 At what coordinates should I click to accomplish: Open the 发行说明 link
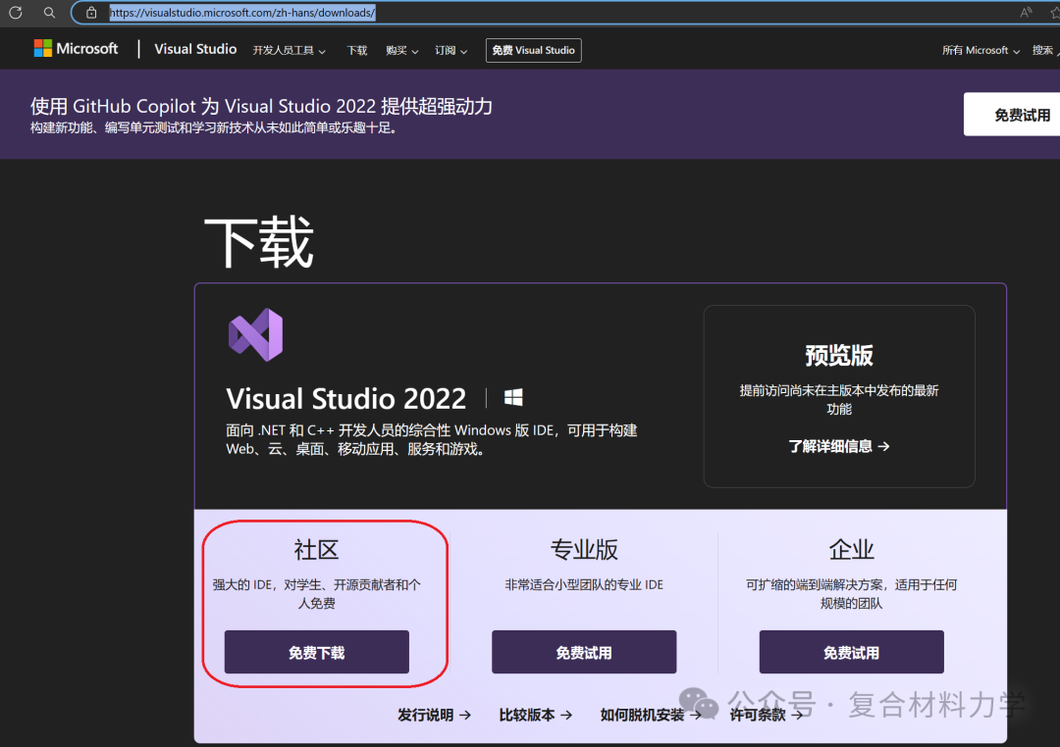pyautogui.click(x=434, y=716)
